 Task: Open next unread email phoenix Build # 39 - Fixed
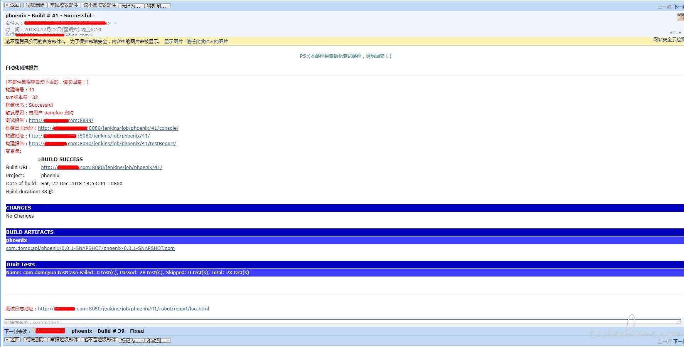(x=108, y=331)
